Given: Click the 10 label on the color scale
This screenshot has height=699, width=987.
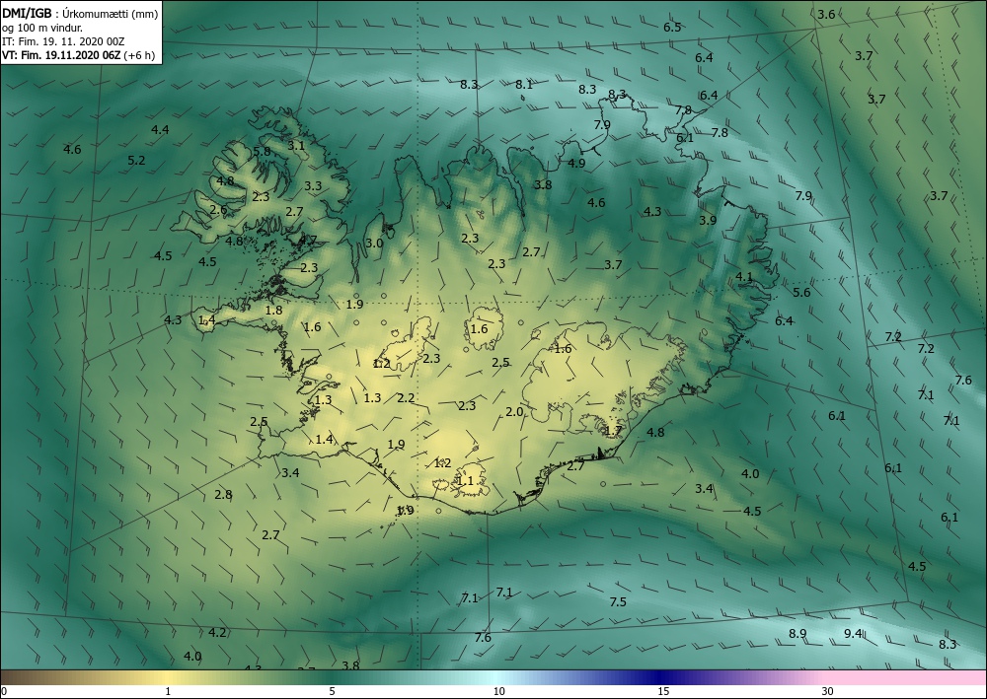Looking at the screenshot, I should point(498,692).
